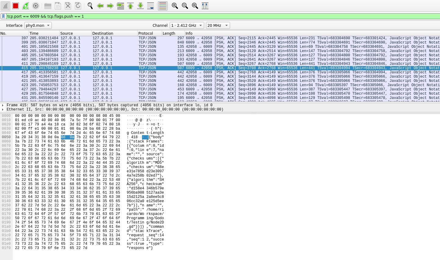
Task: Restart the current capture
Action: tap(26, 6)
